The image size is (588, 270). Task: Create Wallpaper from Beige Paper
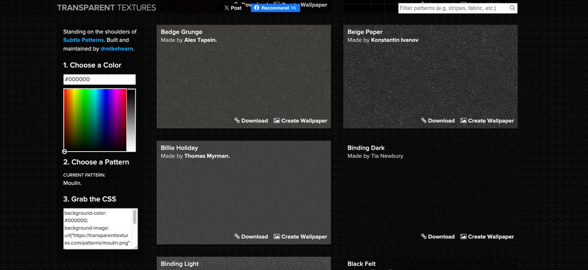click(491, 121)
